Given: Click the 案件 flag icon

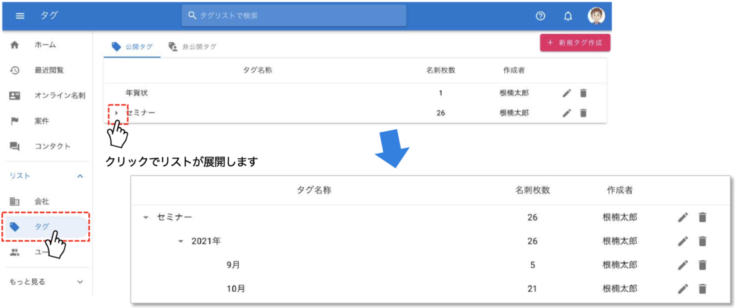Looking at the screenshot, I should click(15, 121).
